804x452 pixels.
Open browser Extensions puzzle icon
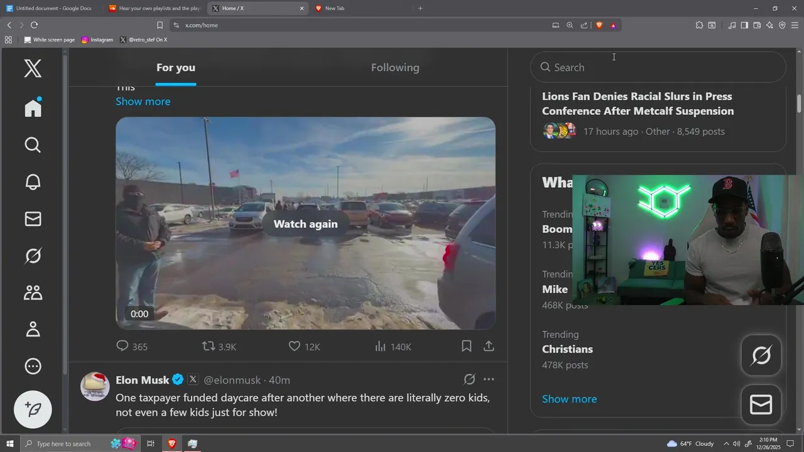click(x=699, y=25)
